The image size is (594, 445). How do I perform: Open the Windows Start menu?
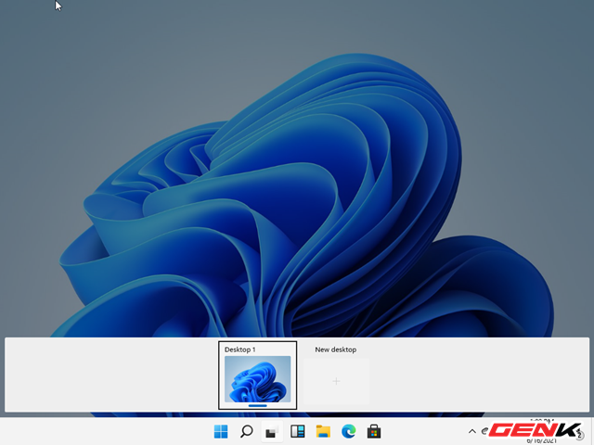point(221,431)
